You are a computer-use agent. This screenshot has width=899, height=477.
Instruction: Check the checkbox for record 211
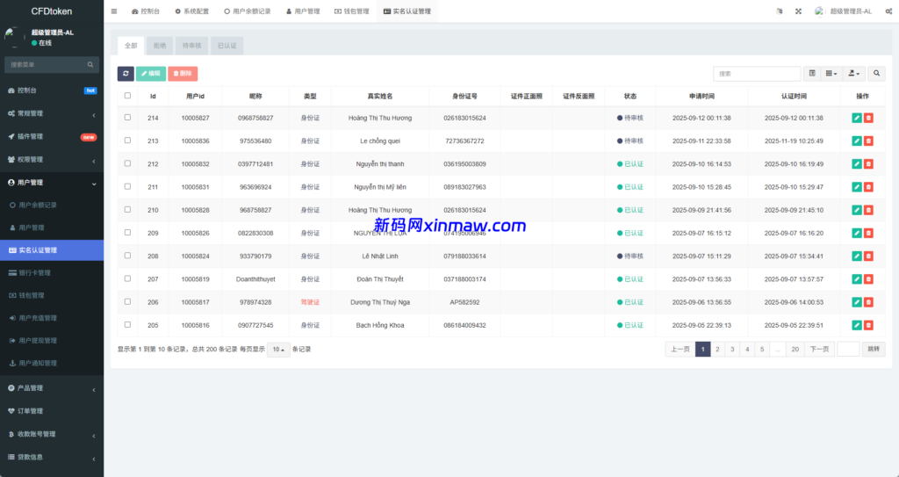(x=127, y=186)
